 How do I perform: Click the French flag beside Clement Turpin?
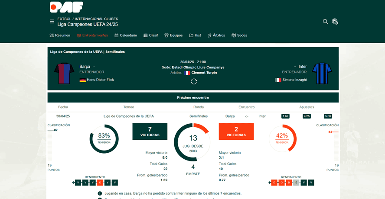pos(187,73)
